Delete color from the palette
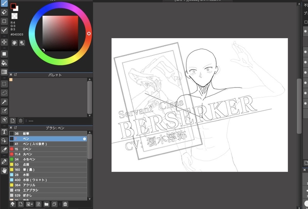The height and width of the screenshot is (209, 308). click(x=21, y=120)
